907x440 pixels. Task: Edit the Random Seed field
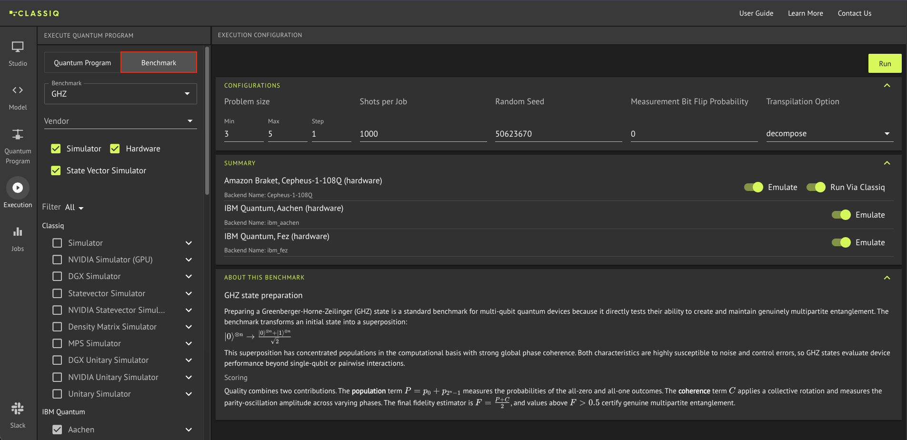pos(558,134)
